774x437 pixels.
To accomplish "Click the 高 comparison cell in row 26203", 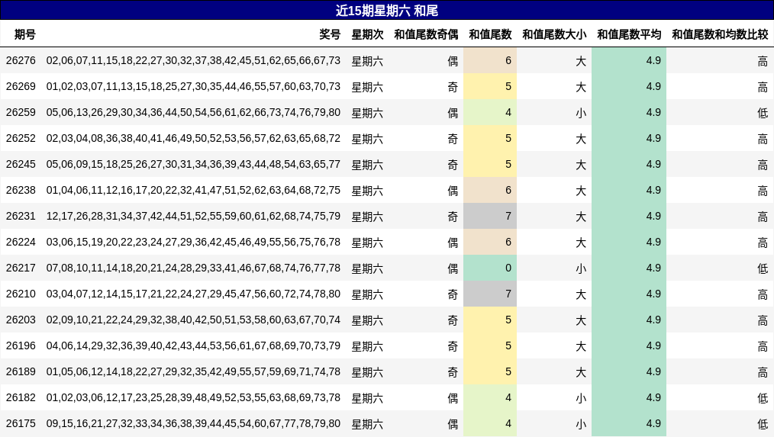I will click(763, 320).
